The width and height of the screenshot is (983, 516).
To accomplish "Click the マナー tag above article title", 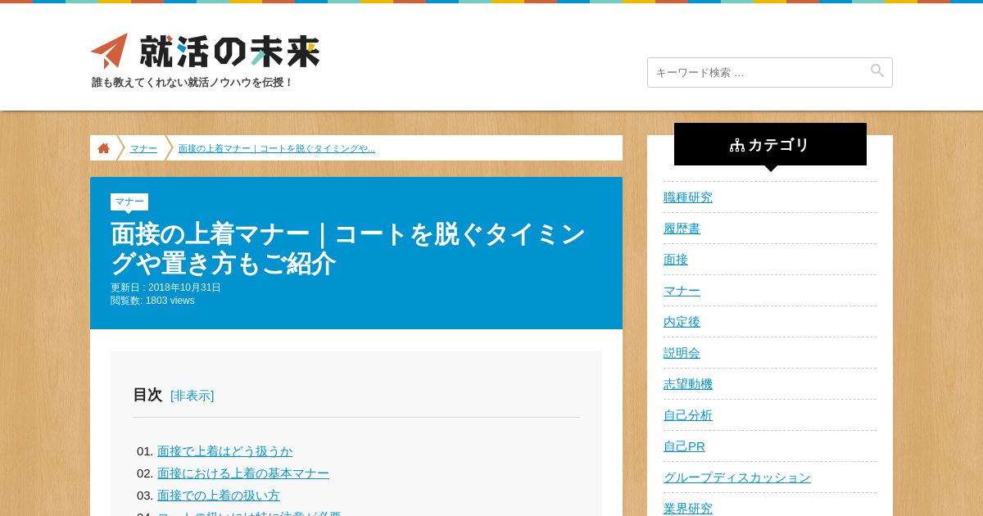I will (129, 201).
